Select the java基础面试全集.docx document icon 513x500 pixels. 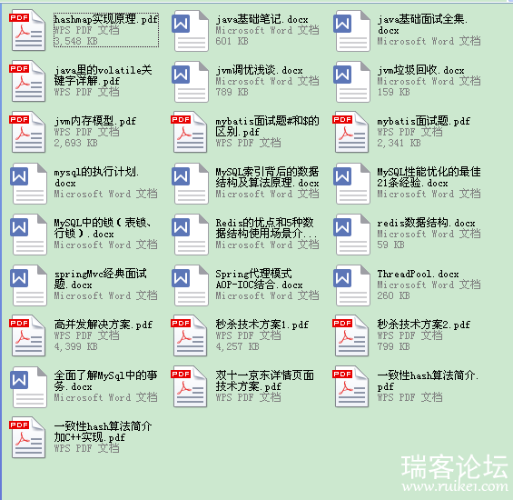pos(352,31)
